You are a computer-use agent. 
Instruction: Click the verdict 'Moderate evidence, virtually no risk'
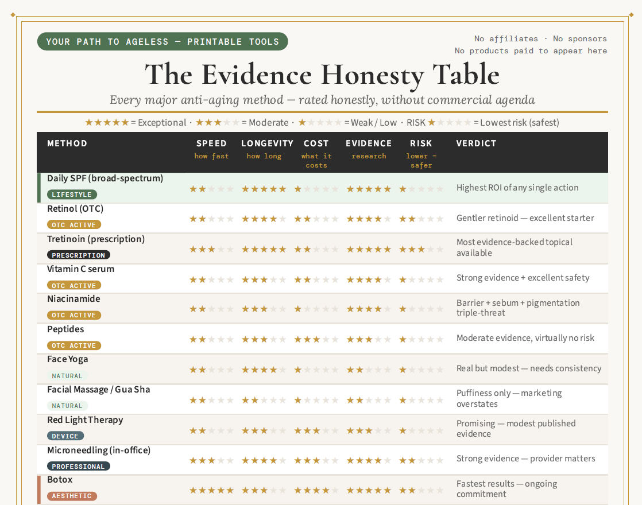click(525, 338)
